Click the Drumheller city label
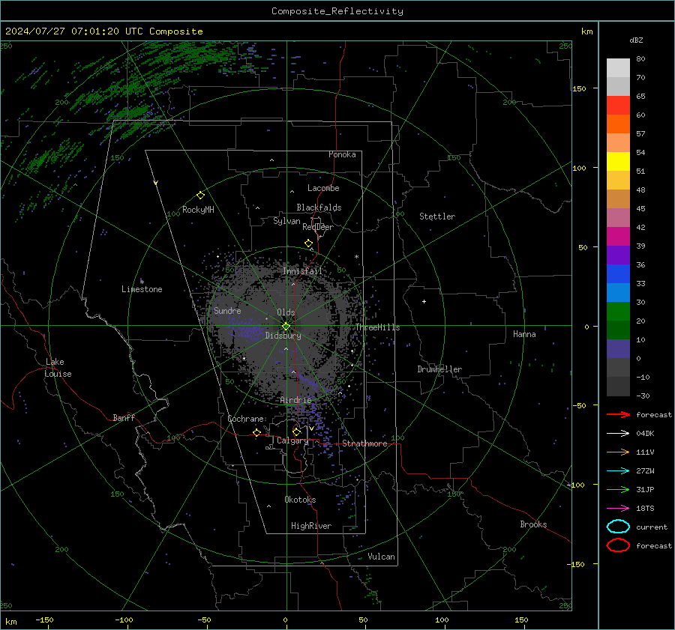This screenshot has height=630, width=675. [x=439, y=369]
